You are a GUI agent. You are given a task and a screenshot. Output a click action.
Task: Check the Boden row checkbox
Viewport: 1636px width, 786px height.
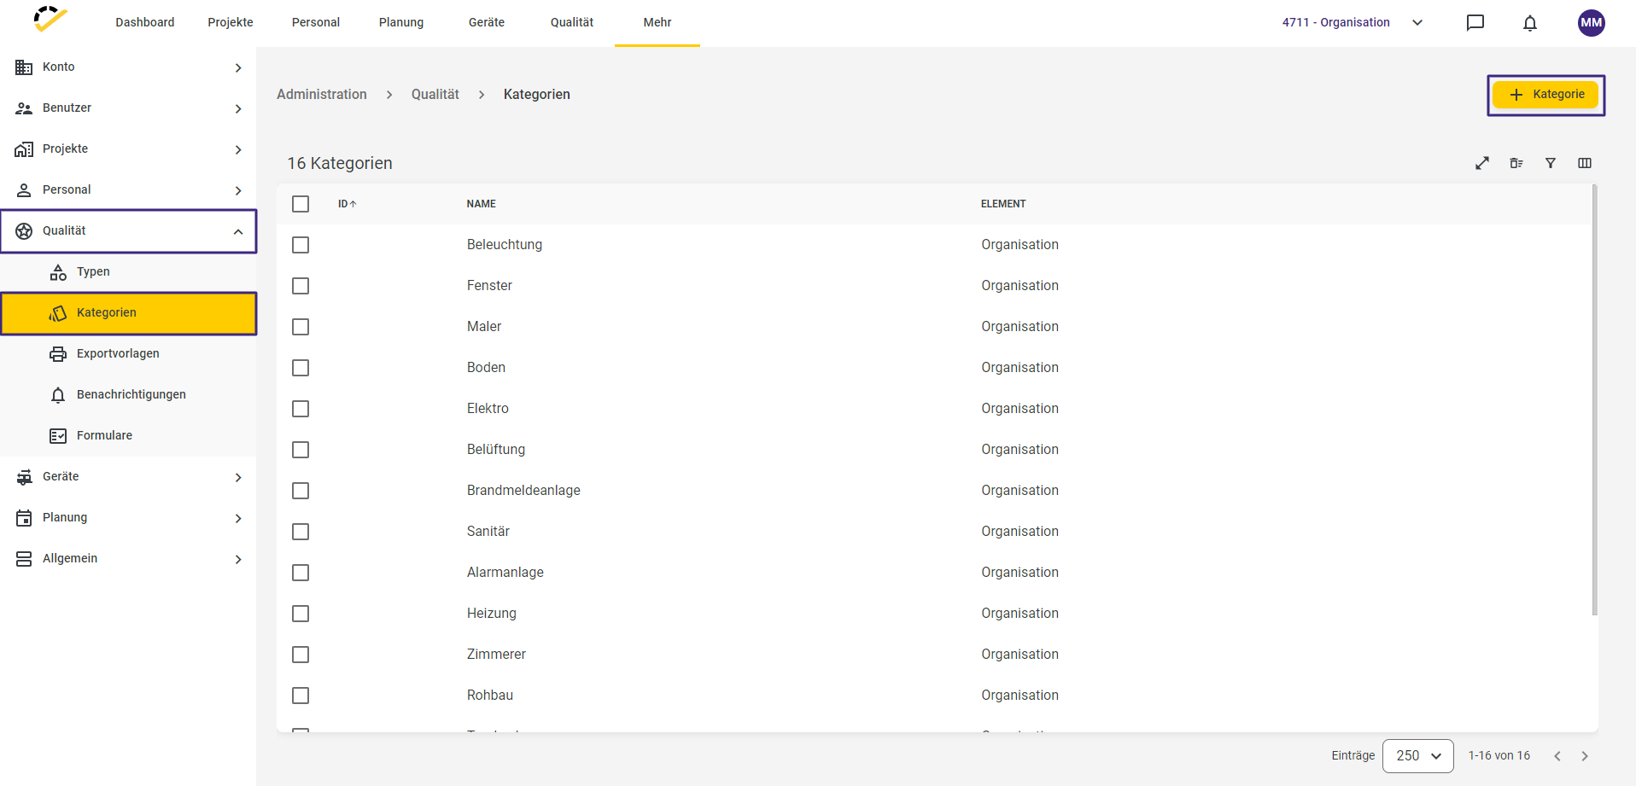[x=301, y=368]
